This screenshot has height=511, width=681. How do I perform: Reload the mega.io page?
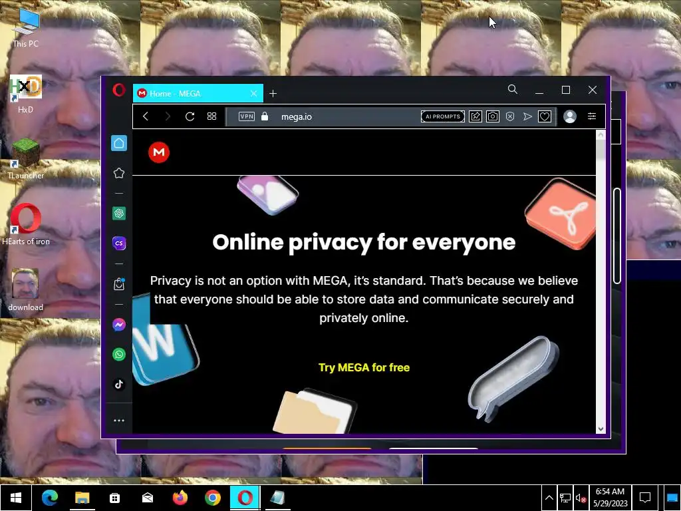(190, 116)
